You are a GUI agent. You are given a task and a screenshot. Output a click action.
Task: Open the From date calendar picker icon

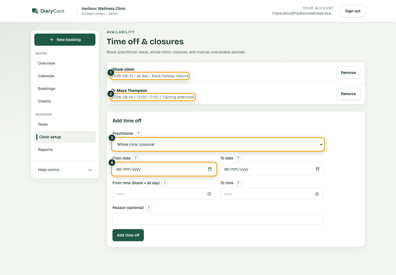210,169
